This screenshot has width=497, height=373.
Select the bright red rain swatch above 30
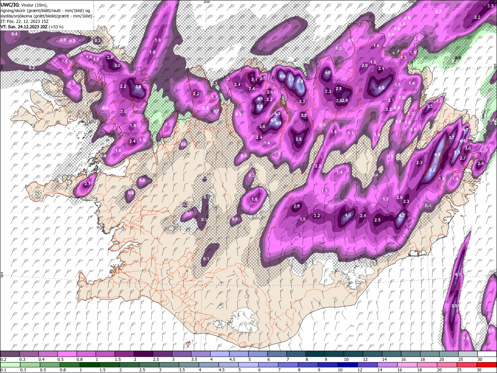click(x=486, y=364)
